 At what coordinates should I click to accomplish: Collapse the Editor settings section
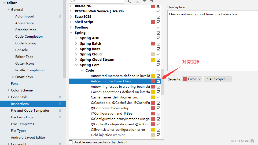5,3
